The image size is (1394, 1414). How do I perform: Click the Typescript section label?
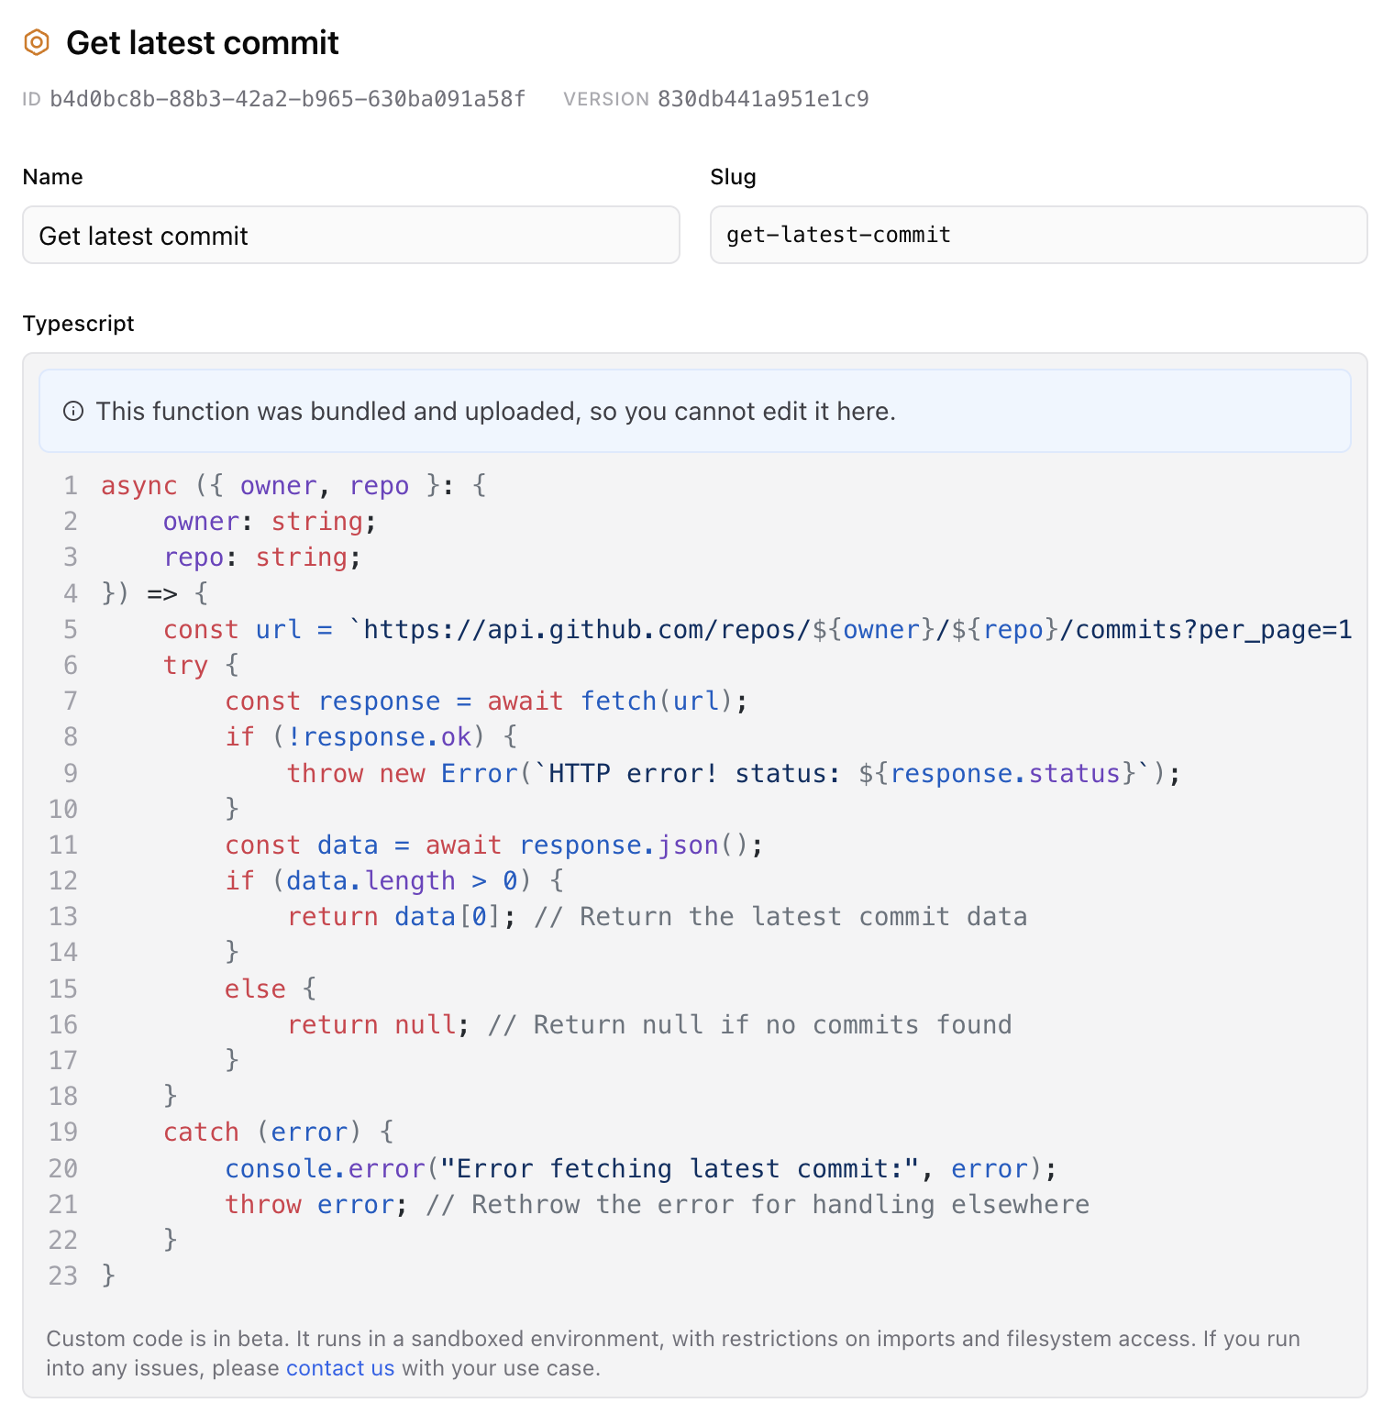click(x=78, y=323)
